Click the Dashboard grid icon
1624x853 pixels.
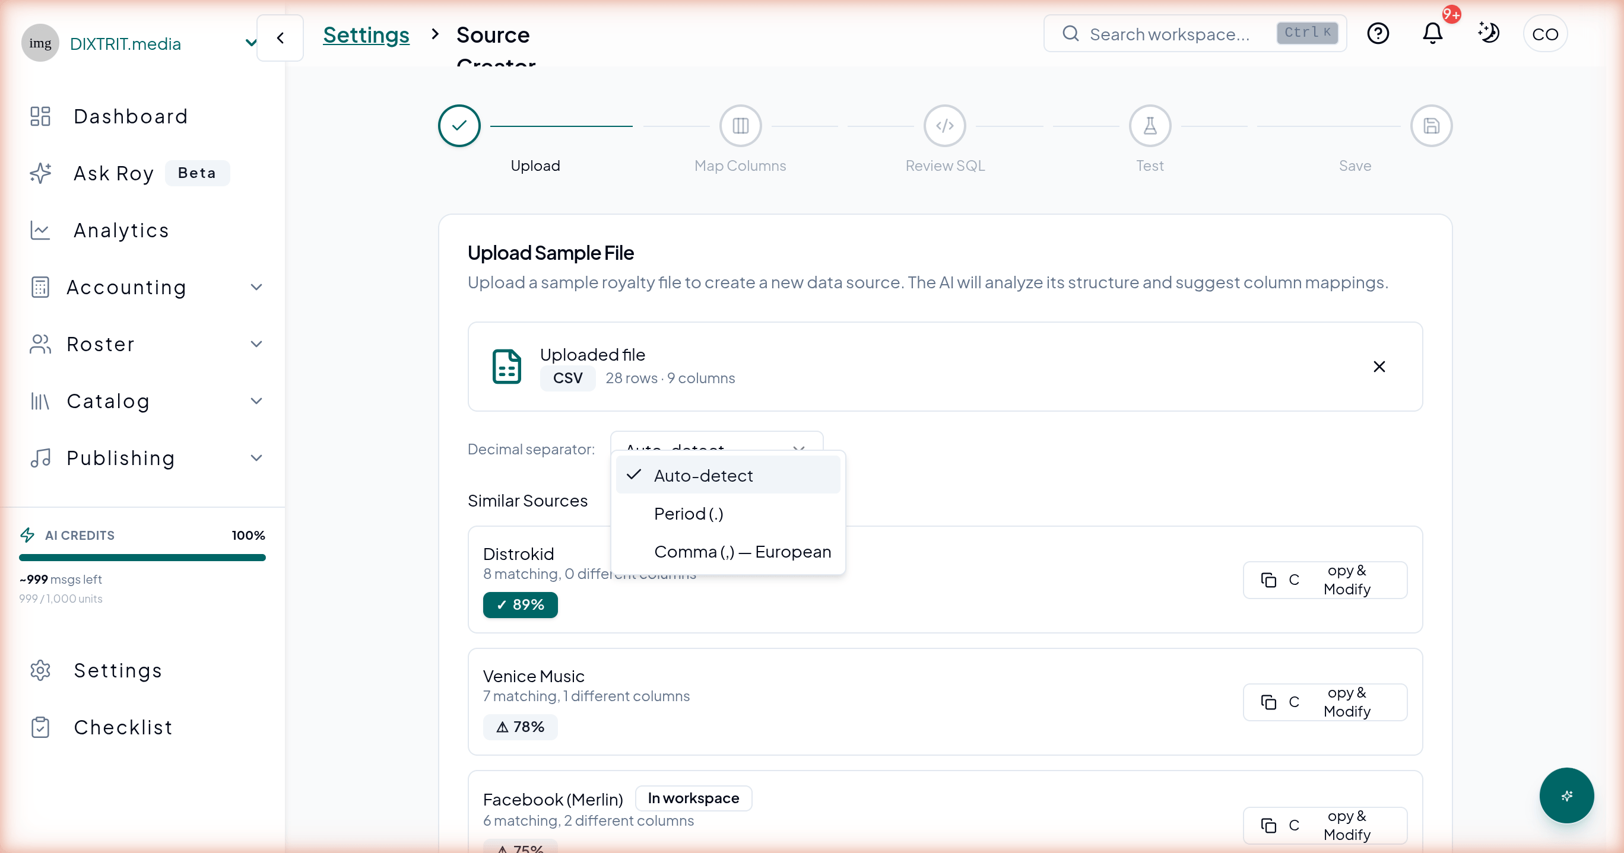click(x=40, y=116)
